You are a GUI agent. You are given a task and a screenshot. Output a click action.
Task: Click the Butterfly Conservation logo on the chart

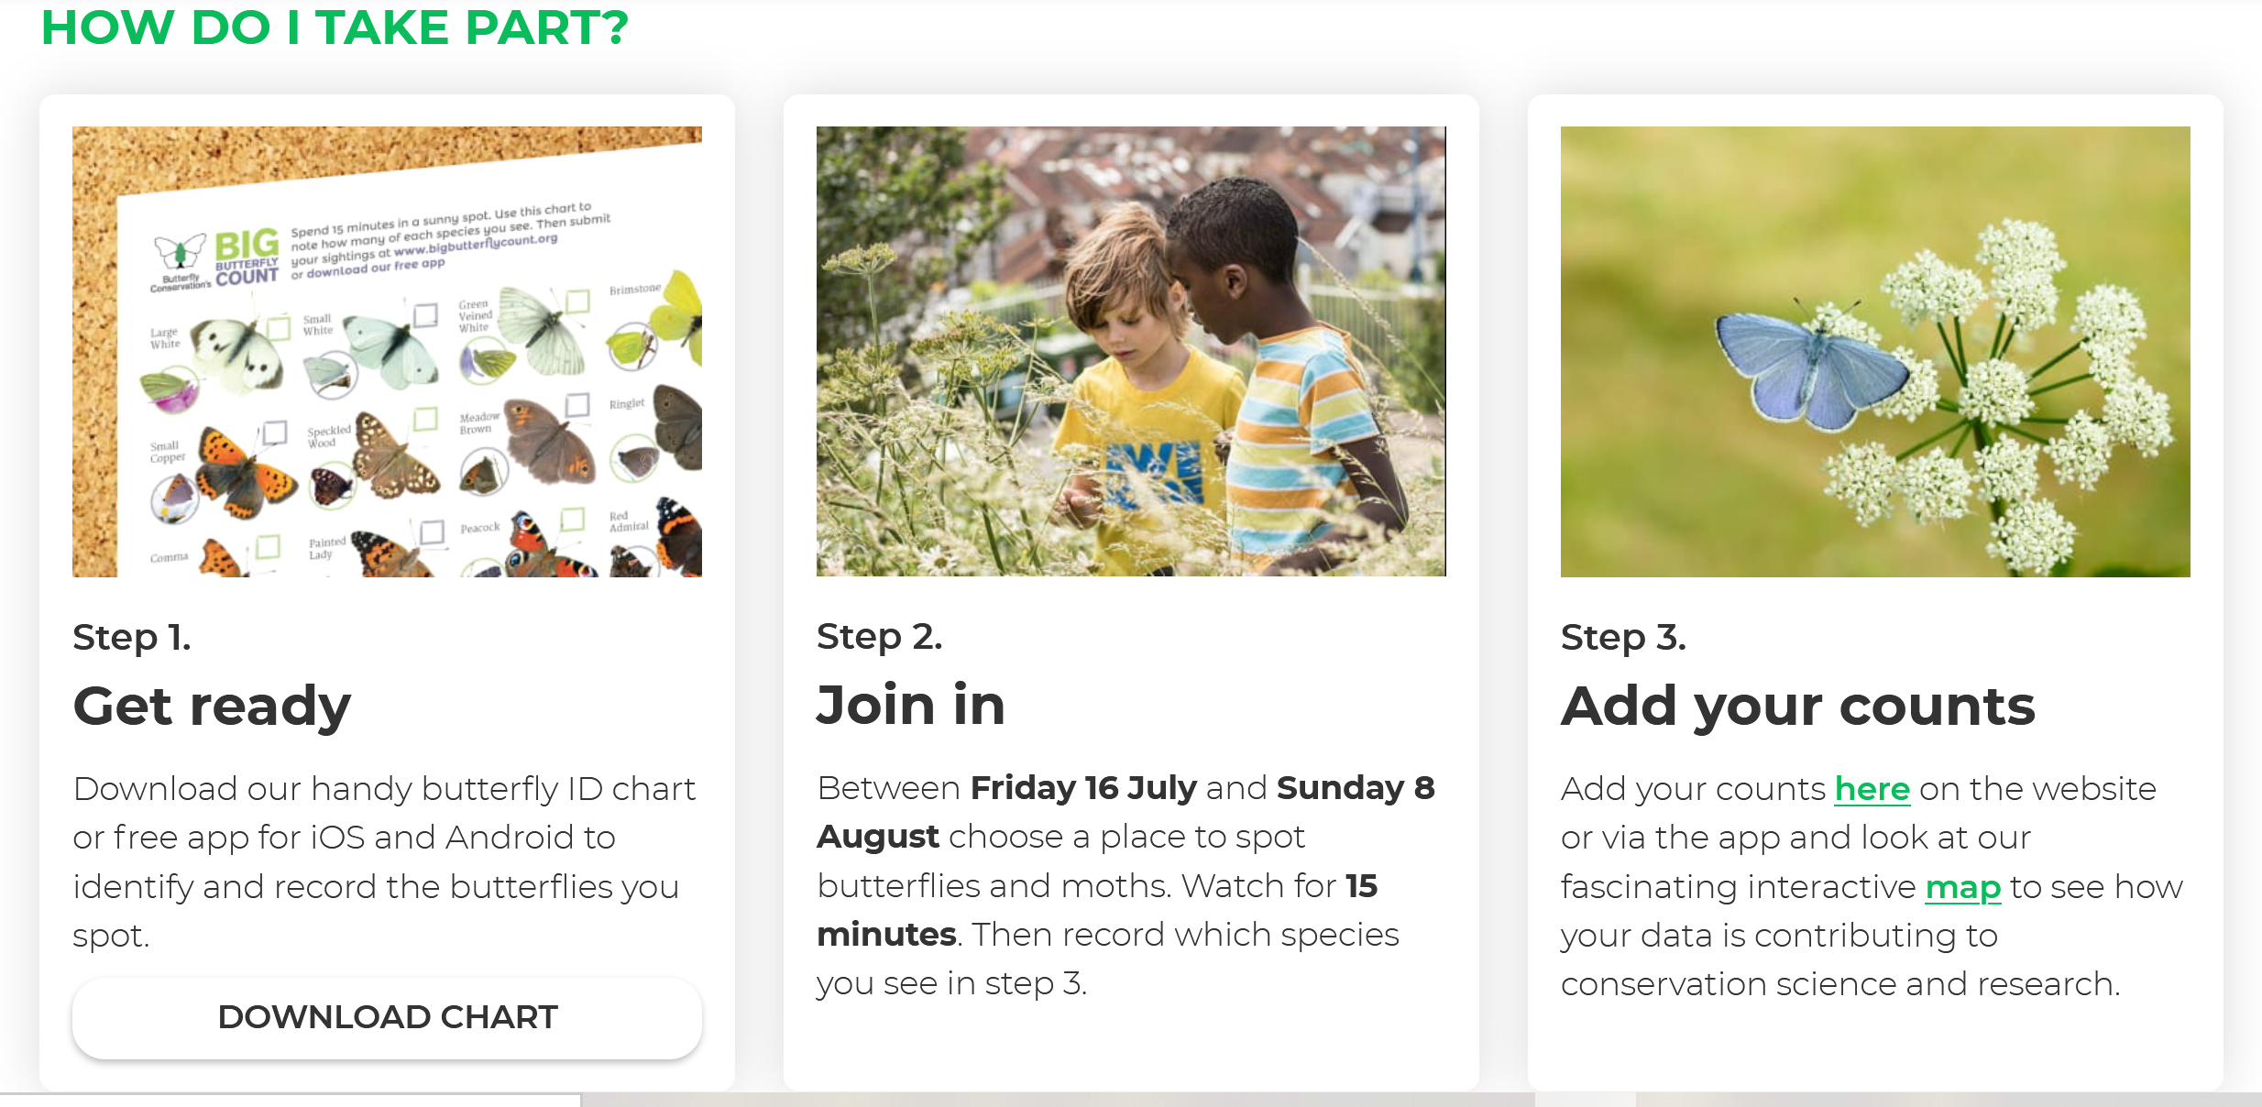(180, 253)
